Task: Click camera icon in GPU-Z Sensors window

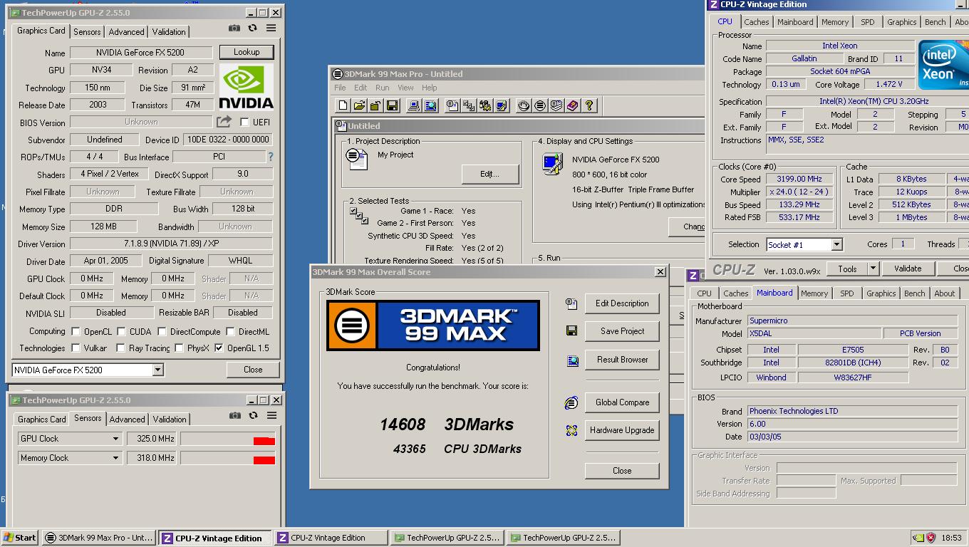Action: point(235,416)
